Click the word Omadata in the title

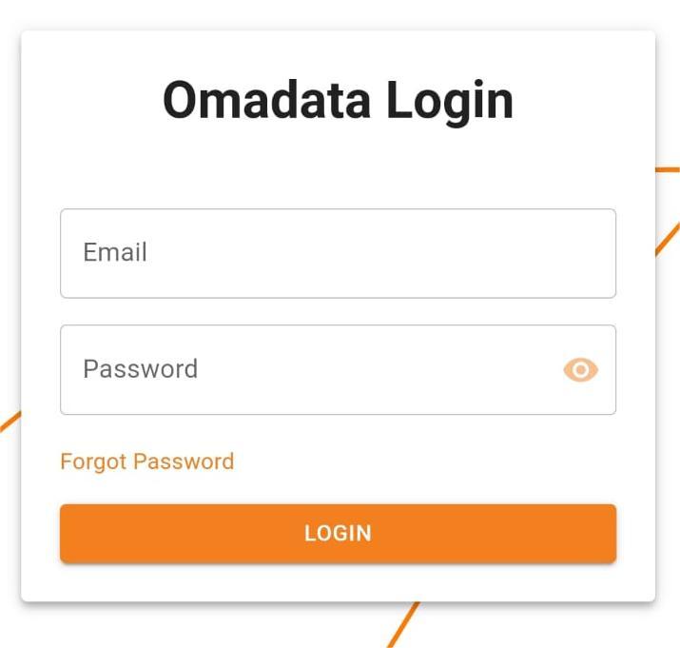coord(266,99)
